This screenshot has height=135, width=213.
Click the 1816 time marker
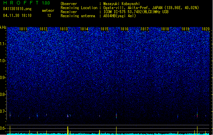point(124,29)
